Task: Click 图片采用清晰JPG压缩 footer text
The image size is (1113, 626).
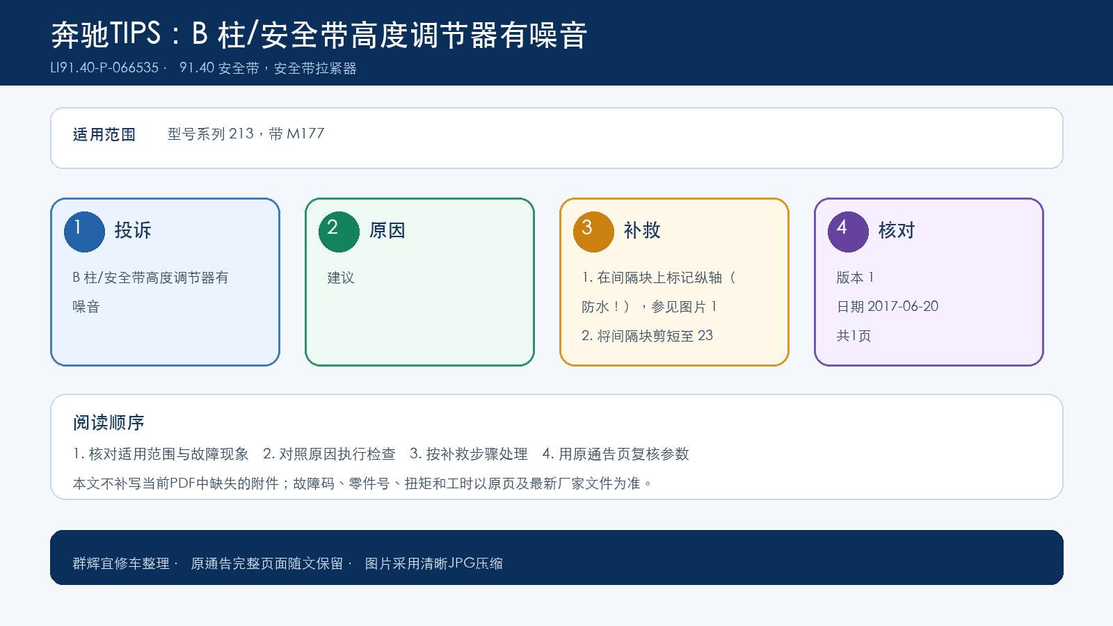Action: pyautogui.click(x=434, y=563)
